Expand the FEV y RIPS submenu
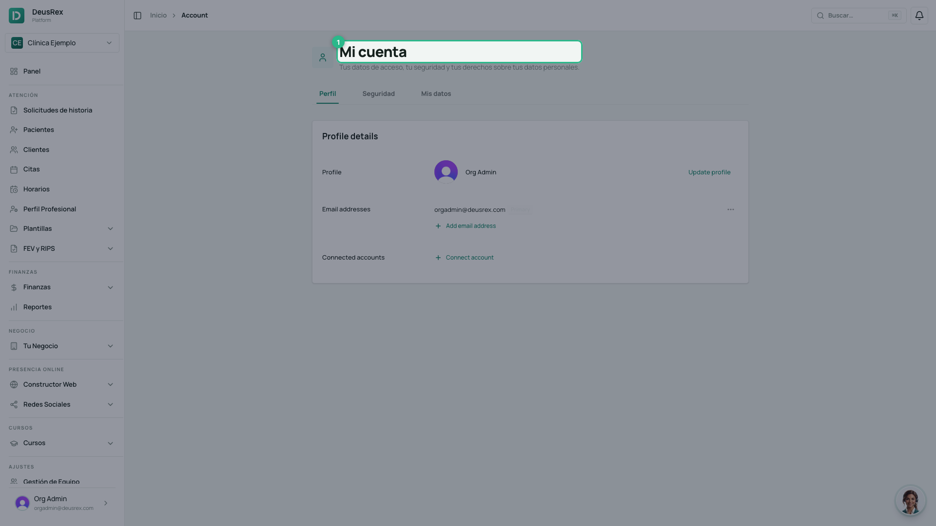The image size is (936, 526). (x=110, y=249)
